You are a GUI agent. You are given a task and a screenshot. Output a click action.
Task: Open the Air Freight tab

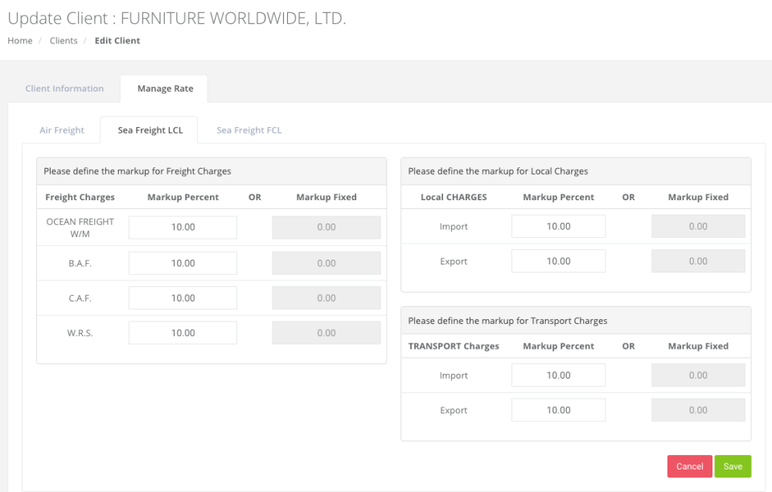(62, 130)
